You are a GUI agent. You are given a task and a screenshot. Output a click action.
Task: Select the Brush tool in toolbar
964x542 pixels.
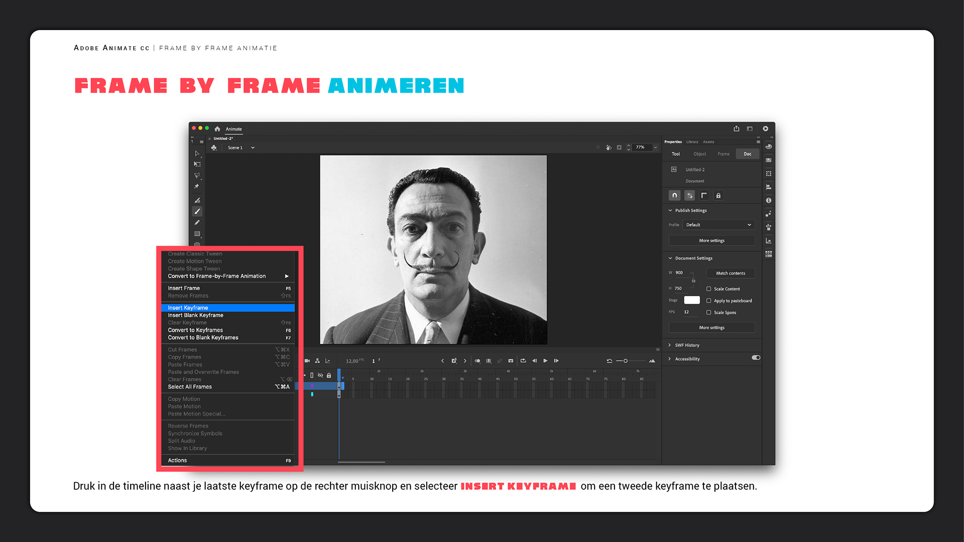pos(197,212)
